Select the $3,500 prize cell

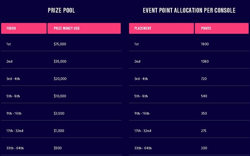tap(59, 113)
